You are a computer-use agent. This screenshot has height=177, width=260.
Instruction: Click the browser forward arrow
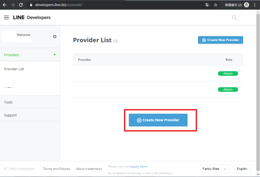(x=13, y=5)
